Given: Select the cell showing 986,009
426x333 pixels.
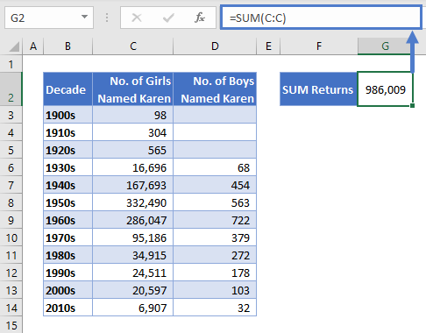Looking at the screenshot, I should [385, 89].
